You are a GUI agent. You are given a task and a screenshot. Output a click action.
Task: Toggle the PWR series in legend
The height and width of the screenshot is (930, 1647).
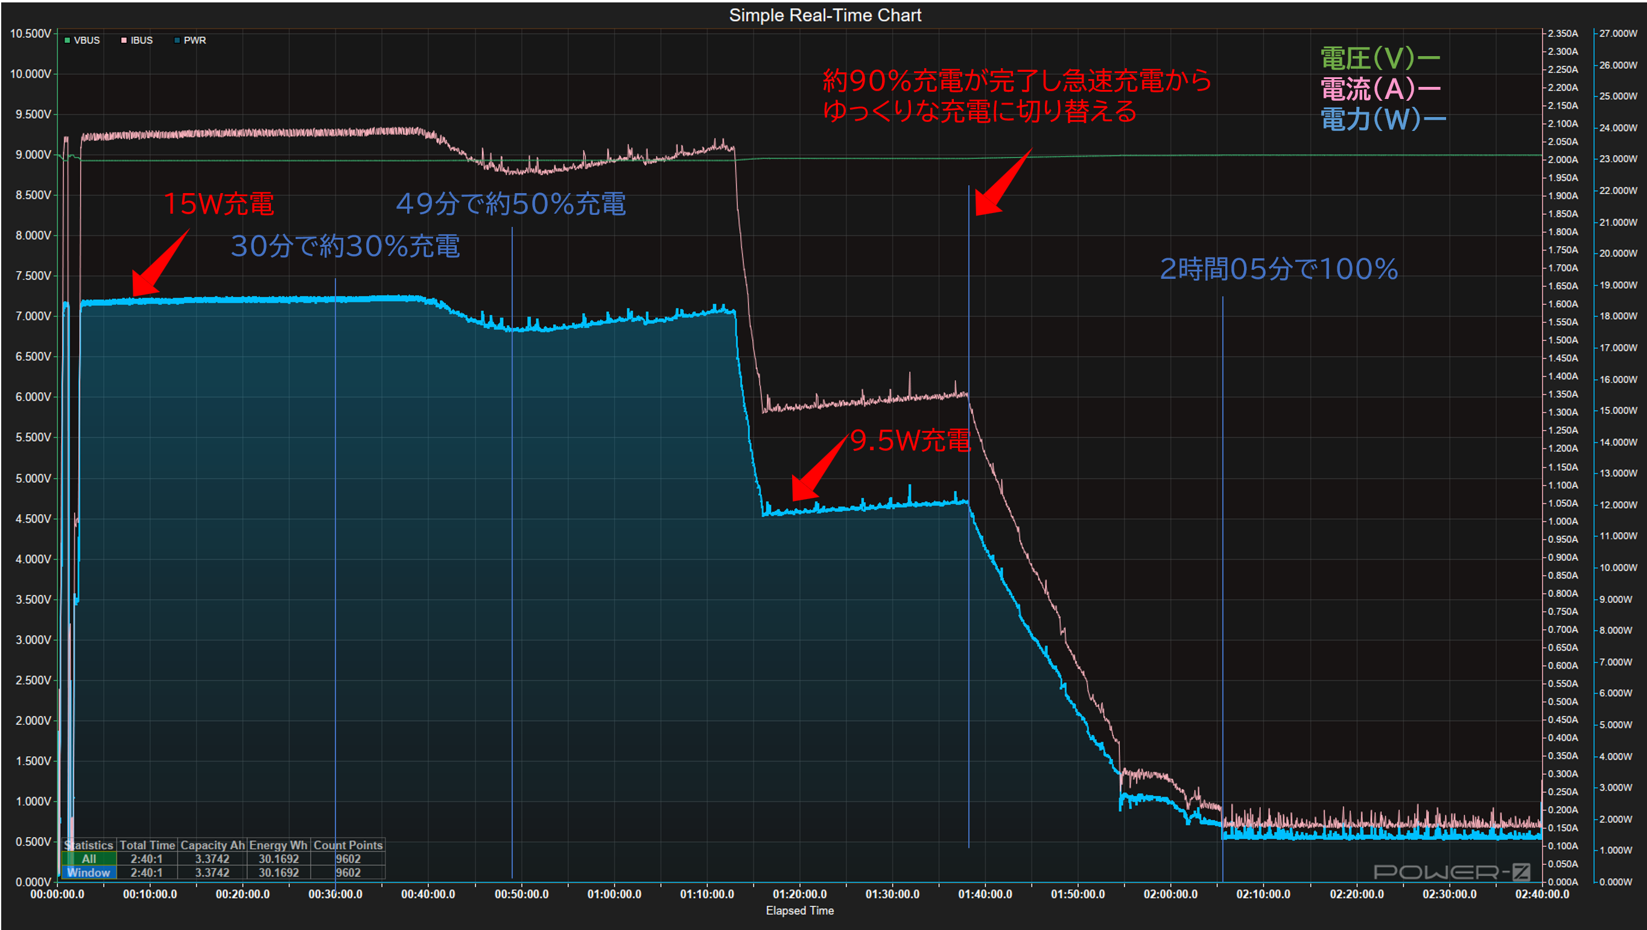[x=190, y=40]
